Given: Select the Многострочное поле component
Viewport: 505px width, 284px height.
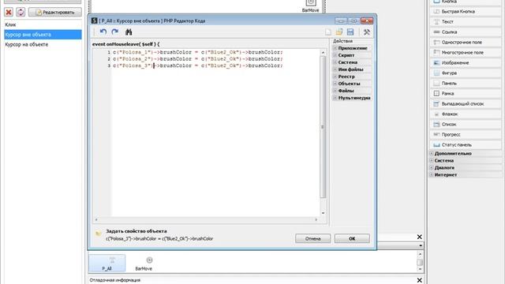Looking at the screenshot, I should (x=466, y=53).
